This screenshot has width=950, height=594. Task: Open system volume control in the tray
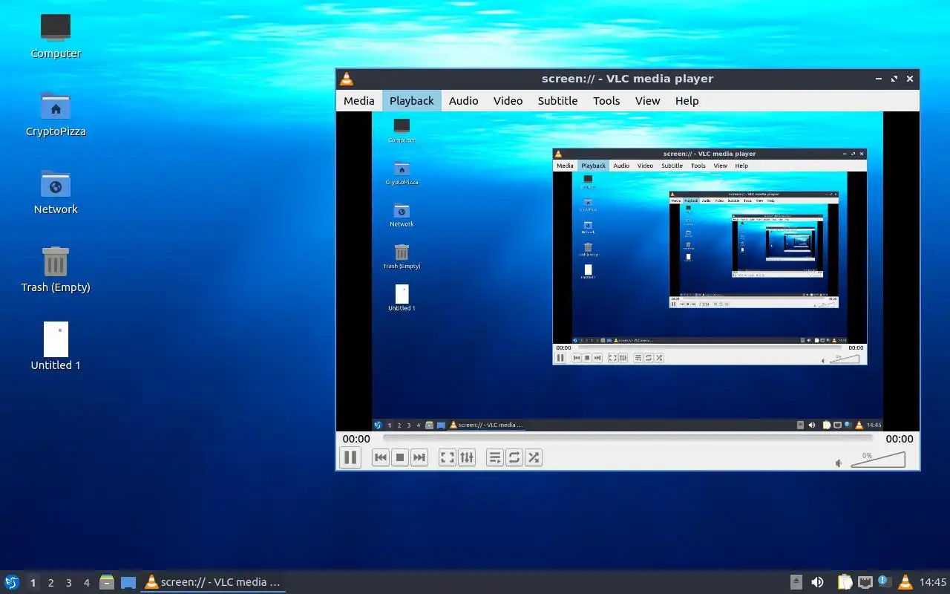pyautogui.click(x=817, y=582)
